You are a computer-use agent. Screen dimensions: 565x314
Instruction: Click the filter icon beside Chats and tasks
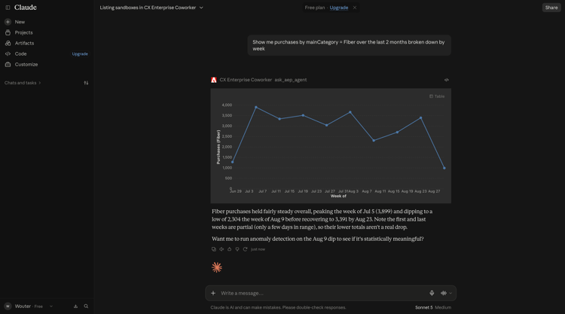click(86, 83)
